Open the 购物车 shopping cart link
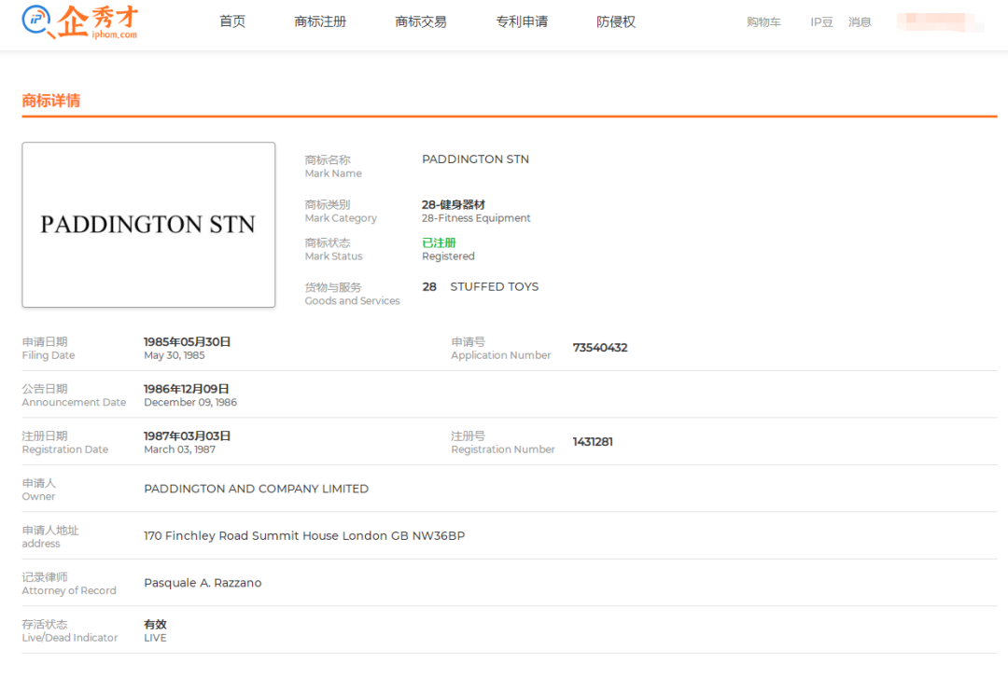 763,21
